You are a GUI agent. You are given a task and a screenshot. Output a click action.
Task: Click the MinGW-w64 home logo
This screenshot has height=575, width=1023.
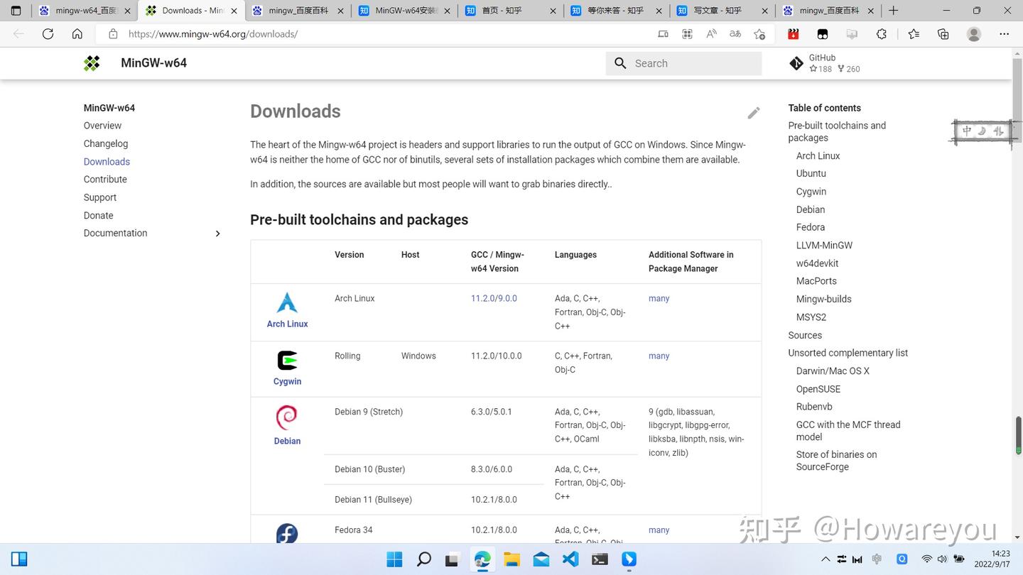[92, 63]
